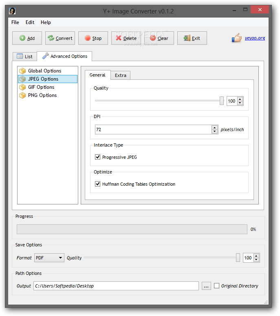Viewport: 280px width, 316px height.
Task: Click the Clear button
Action: click(x=159, y=38)
